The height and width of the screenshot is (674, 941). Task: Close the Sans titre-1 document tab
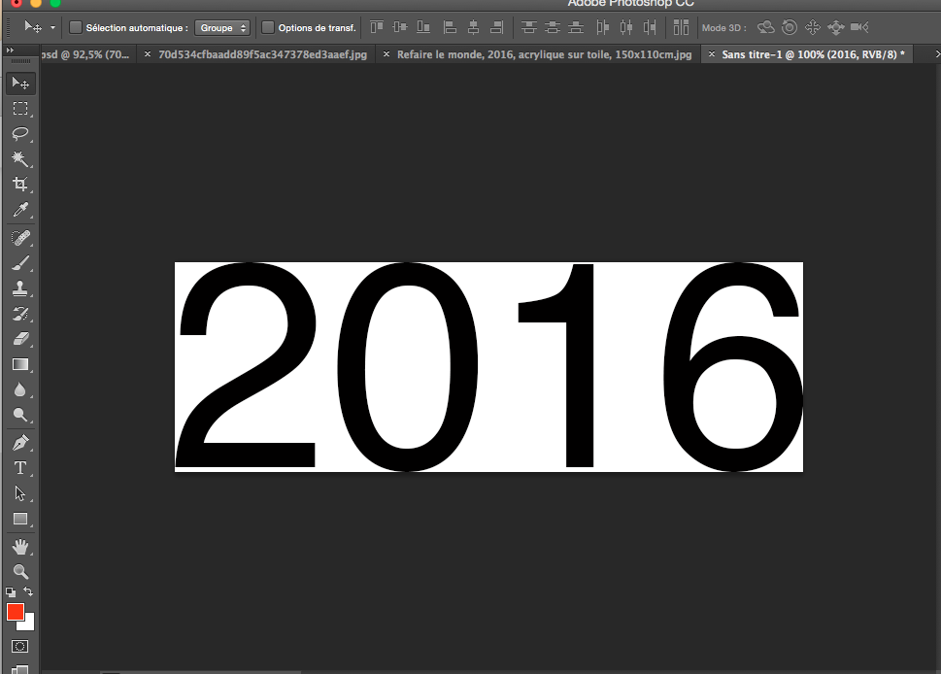click(x=713, y=55)
